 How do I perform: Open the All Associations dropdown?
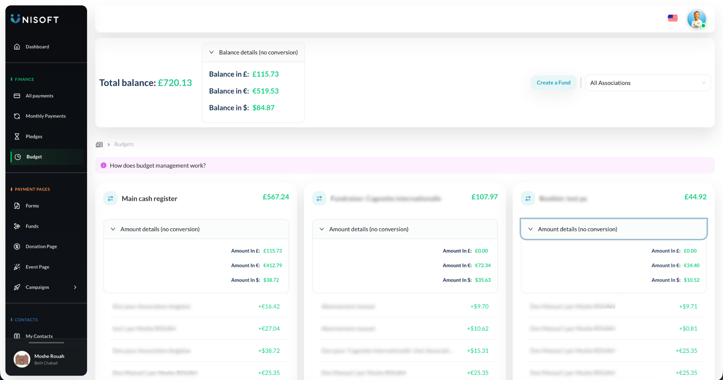click(x=647, y=83)
